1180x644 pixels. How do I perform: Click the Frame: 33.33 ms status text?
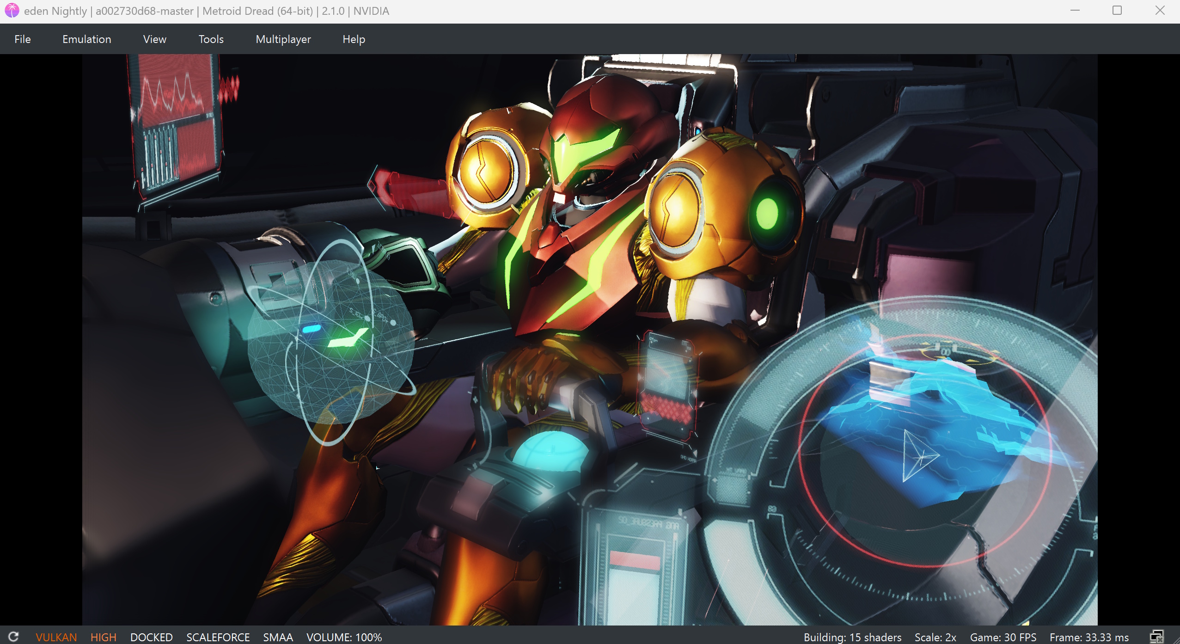1088,637
